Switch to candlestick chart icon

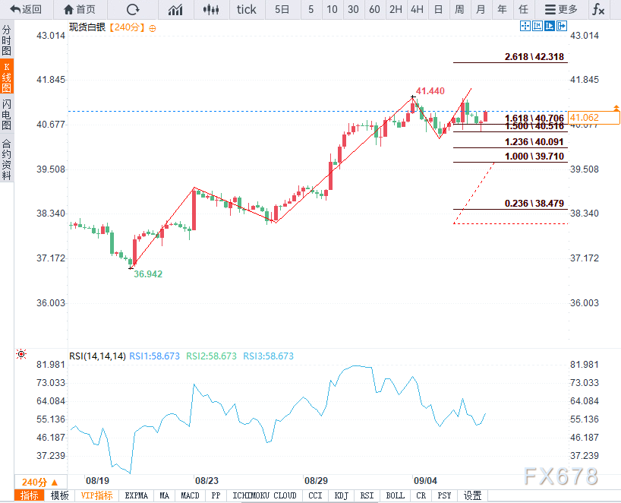213,10
